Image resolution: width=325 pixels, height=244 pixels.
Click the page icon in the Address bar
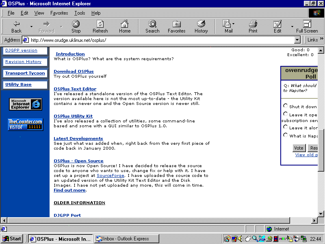(x=26, y=40)
